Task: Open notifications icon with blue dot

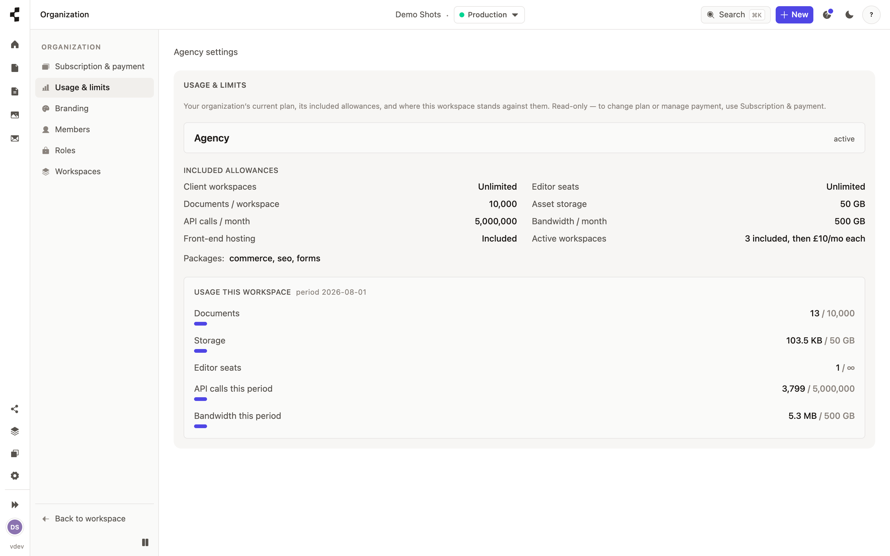Action: (827, 14)
